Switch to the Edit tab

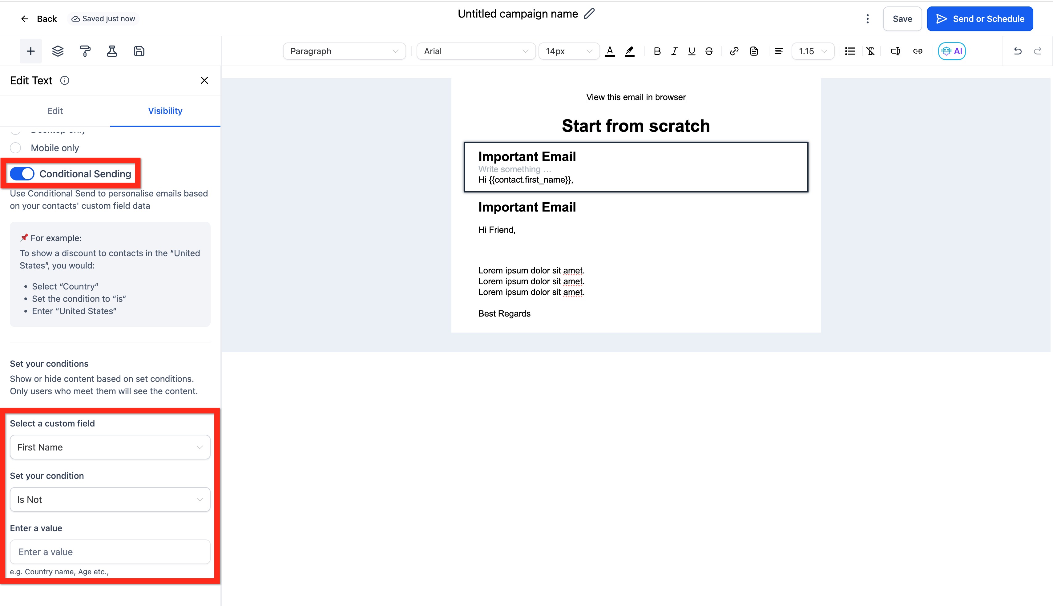(x=55, y=111)
